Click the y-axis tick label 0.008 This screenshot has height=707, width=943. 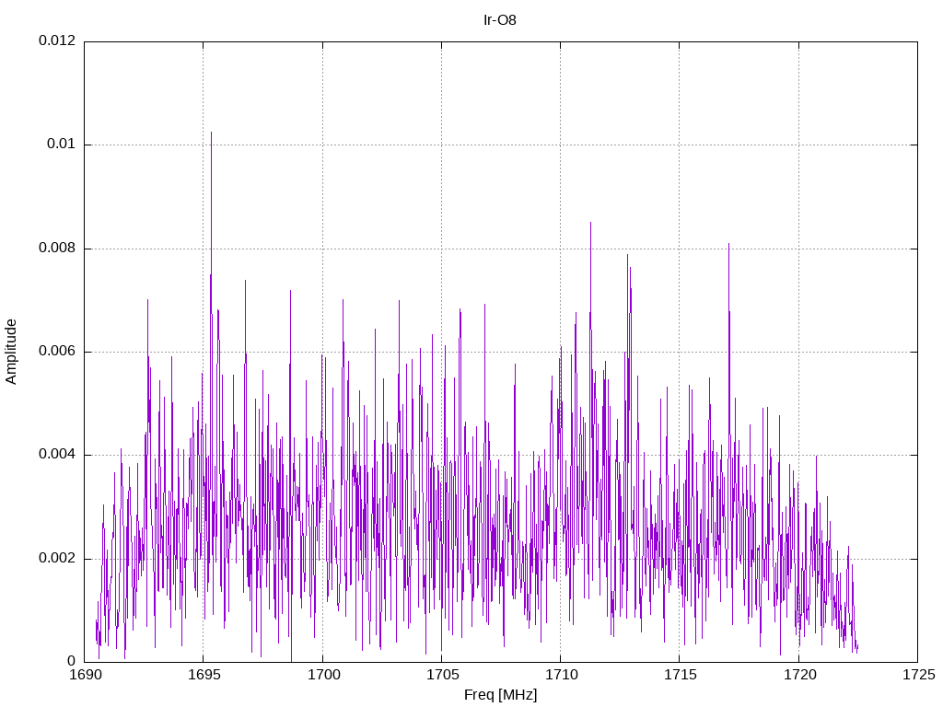tap(57, 248)
